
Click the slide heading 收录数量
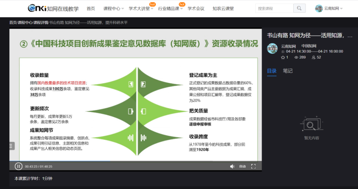pyautogui.click(x=39, y=75)
